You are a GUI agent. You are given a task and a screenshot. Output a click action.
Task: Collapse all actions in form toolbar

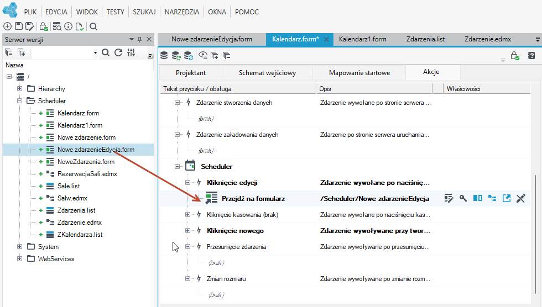(227, 56)
